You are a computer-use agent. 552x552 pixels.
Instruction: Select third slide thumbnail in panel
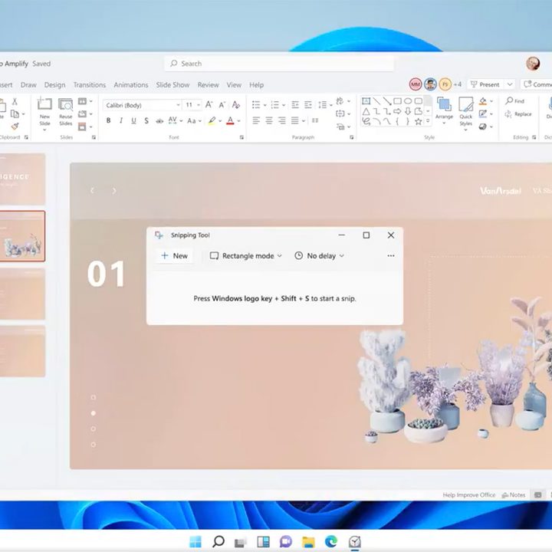click(x=22, y=294)
